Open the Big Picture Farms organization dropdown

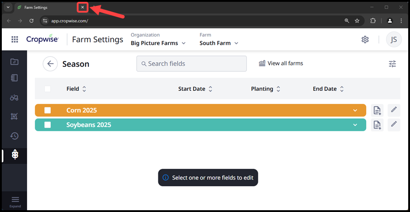158,43
